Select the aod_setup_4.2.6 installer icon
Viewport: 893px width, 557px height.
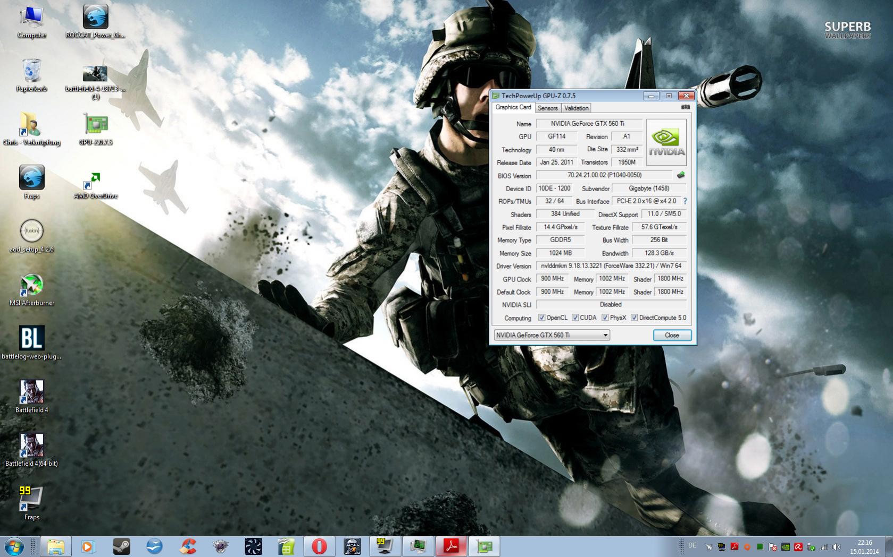click(31, 236)
